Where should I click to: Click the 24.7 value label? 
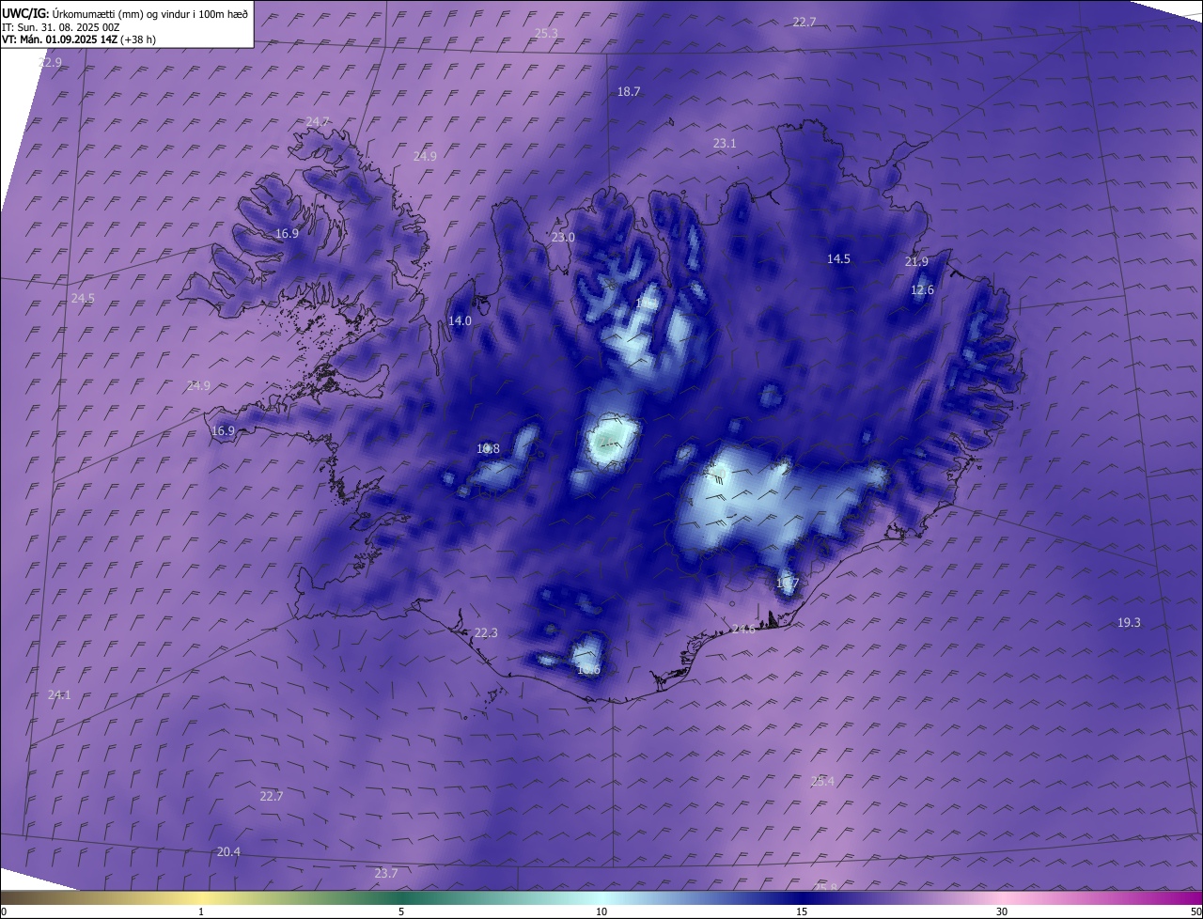[x=318, y=121]
